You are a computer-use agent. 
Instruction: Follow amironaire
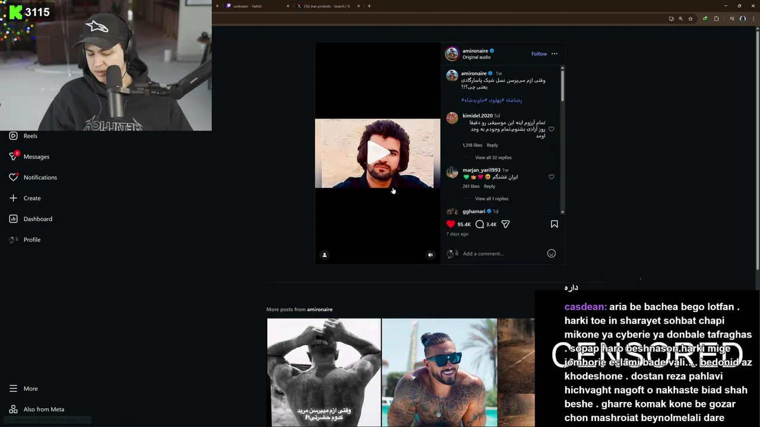[539, 54]
